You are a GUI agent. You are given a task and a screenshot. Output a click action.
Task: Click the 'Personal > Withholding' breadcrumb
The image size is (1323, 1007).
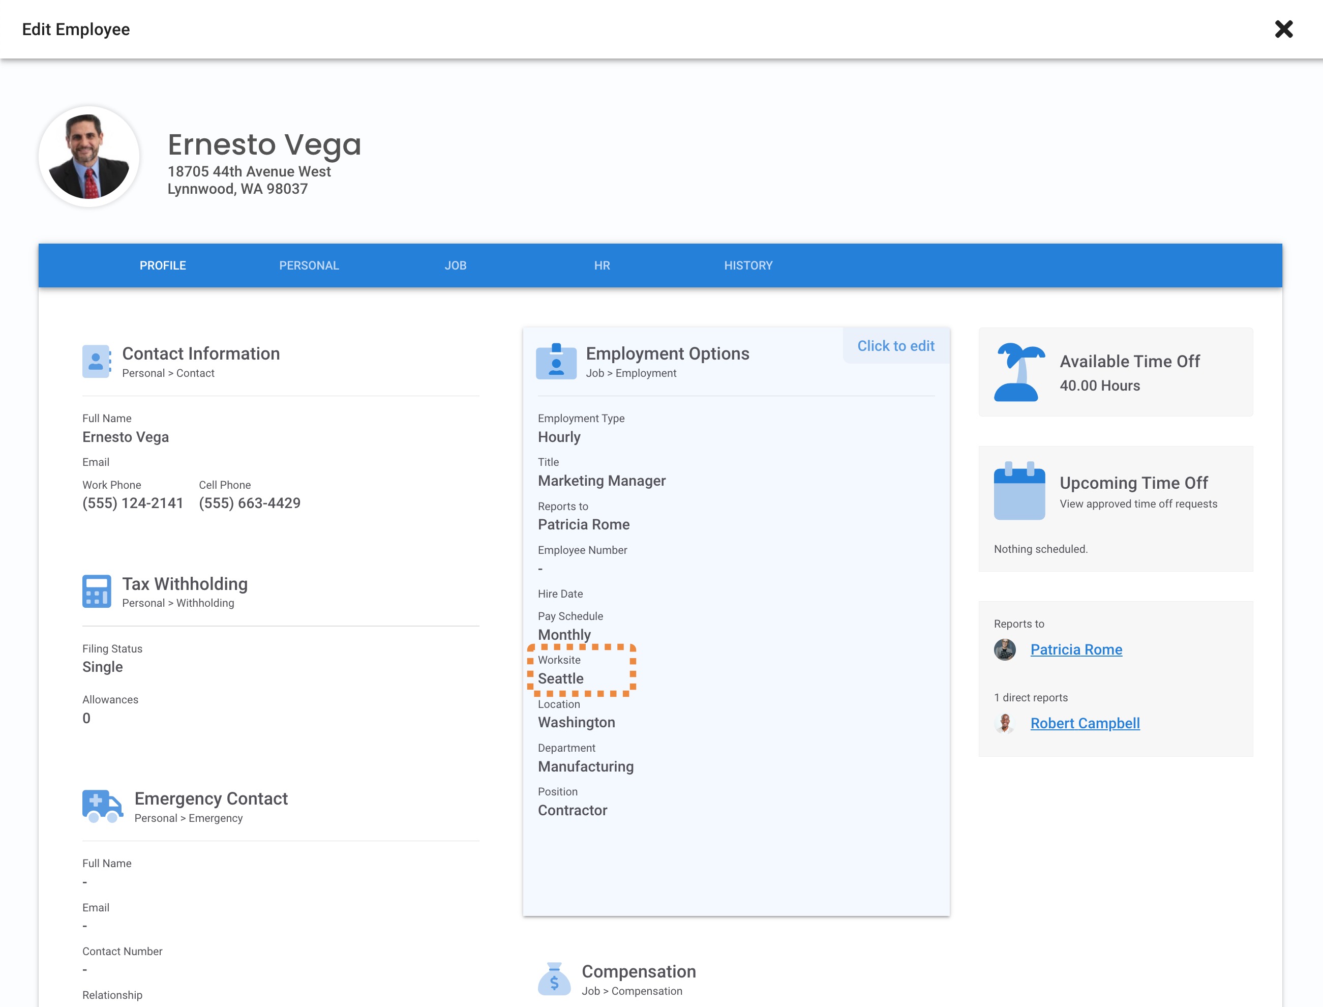(178, 603)
